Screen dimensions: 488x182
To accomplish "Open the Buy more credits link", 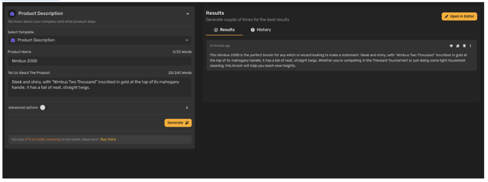I will point(108,140).
